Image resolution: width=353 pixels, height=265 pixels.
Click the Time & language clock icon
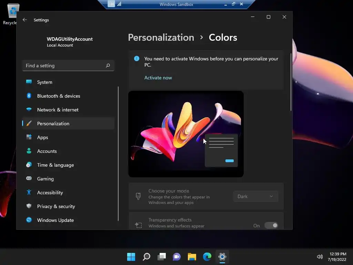(x=29, y=165)
